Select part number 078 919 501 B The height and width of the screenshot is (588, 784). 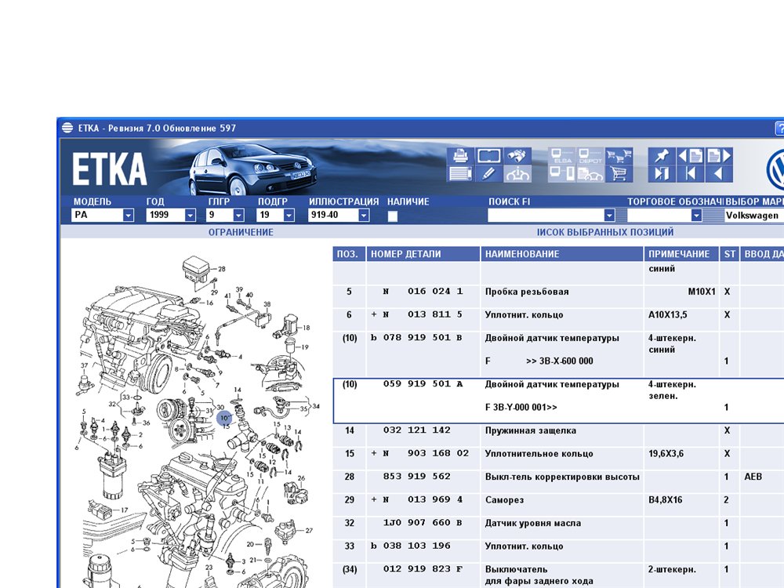[x=423, y=337]
